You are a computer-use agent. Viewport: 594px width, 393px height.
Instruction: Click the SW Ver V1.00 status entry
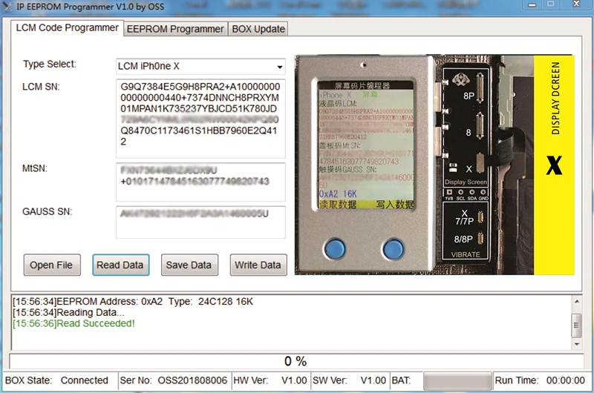[x=349, y=380]
